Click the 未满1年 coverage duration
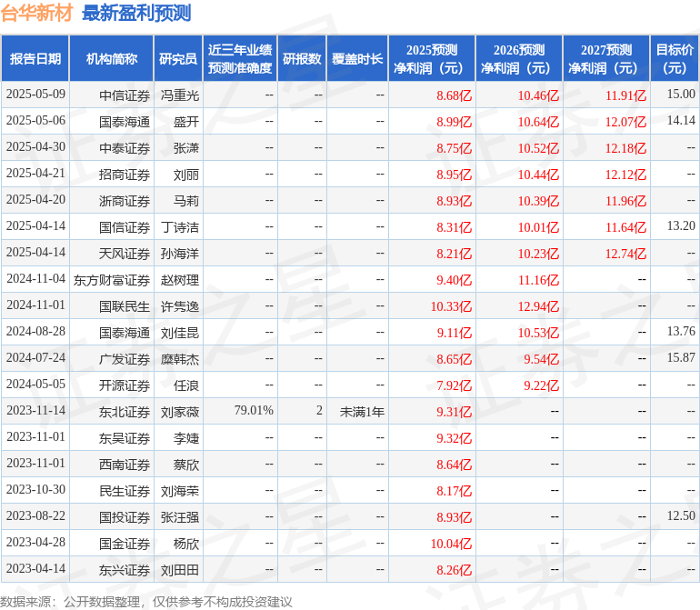 coord(362,412)
